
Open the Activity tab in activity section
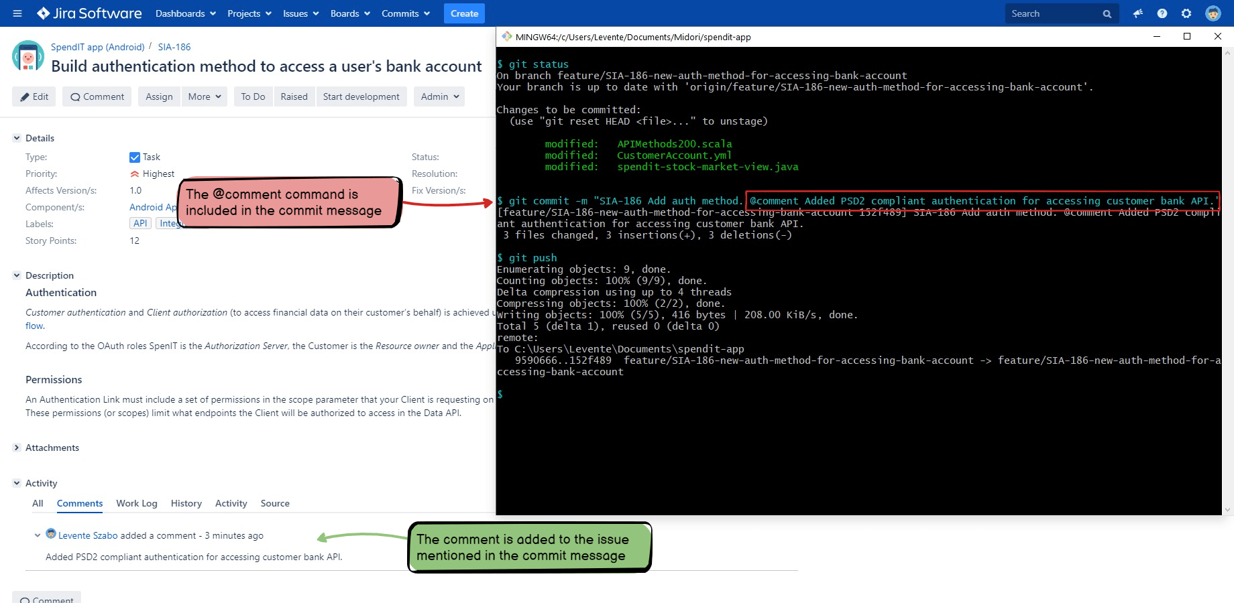[231, 503]
